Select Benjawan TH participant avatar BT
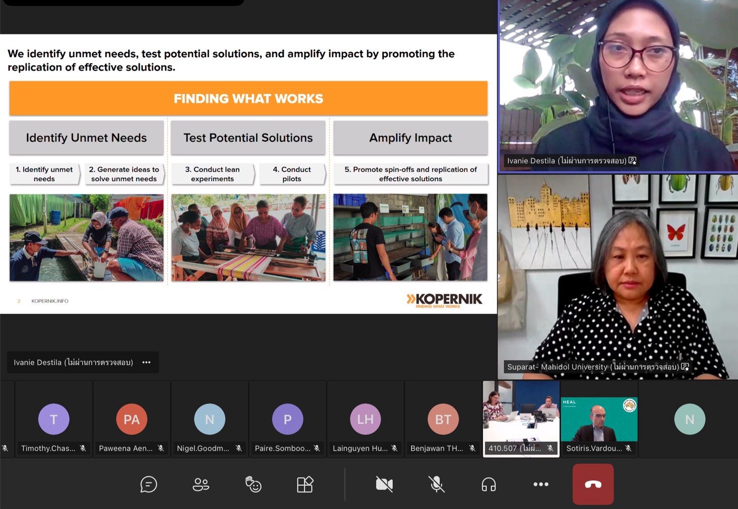 tap(443, 419)
